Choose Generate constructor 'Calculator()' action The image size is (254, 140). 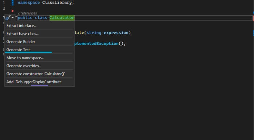[x=36, y=74]
